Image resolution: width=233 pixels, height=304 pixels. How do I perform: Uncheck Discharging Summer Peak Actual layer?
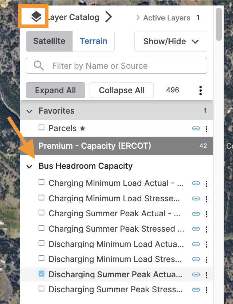point(41,274)
